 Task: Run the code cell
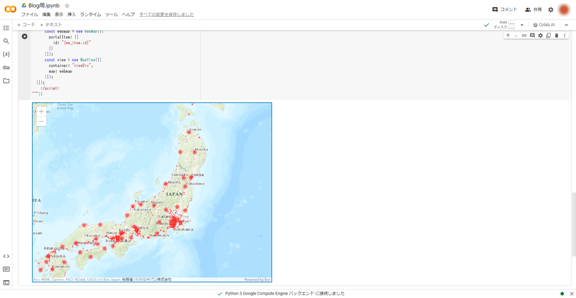click(x=25, y=36)
